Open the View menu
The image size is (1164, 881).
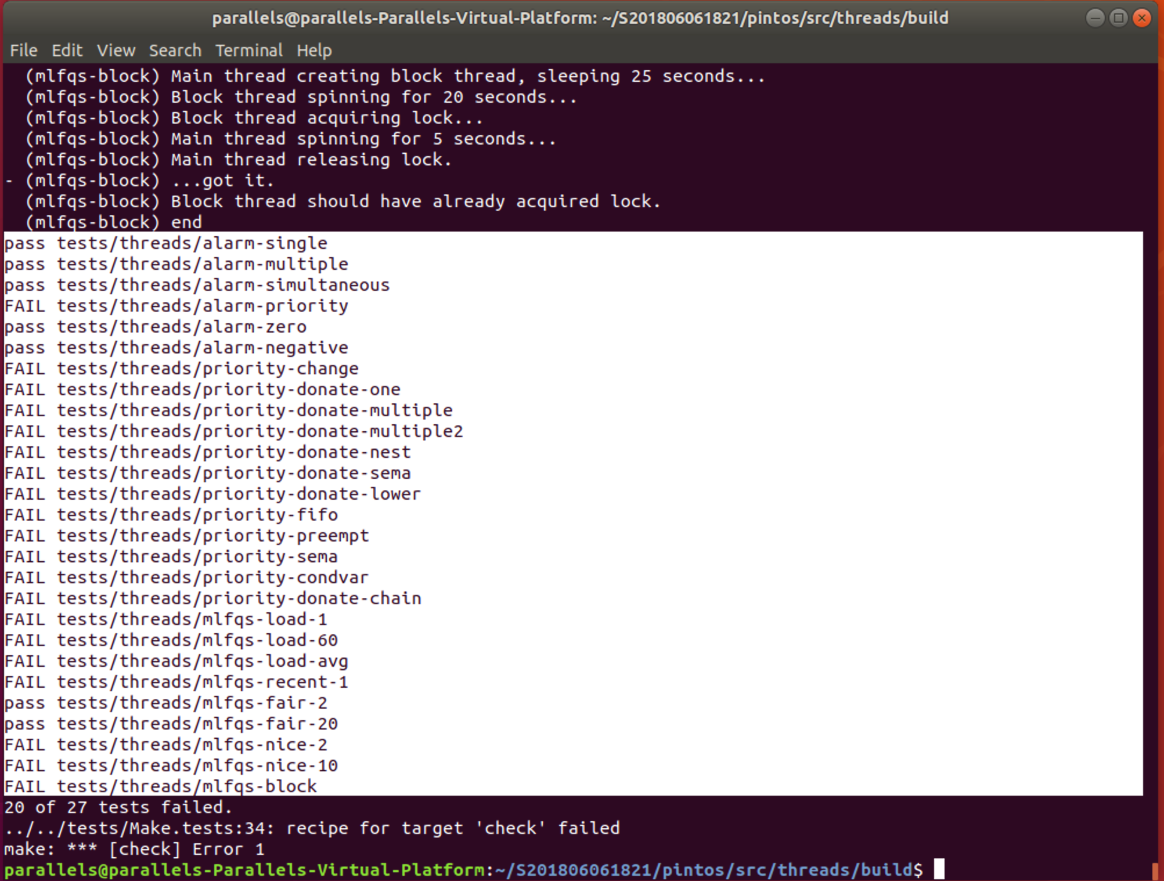(116, 50)
